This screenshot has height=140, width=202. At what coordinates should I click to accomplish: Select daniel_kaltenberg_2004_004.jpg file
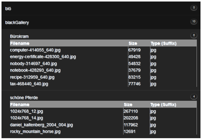pos(41,125)
